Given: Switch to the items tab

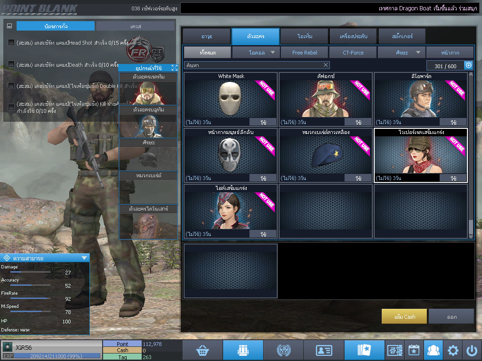Looking at the screenshot, I should pyautogui.click(x=305, y=36).
